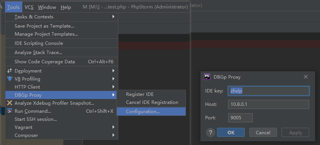
Task: Select Composer menu entry
Action: pos(61,135)
